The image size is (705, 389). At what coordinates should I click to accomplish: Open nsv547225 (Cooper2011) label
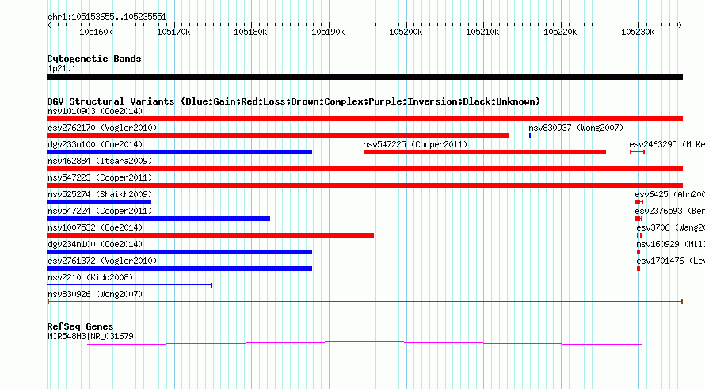[415, 144]
